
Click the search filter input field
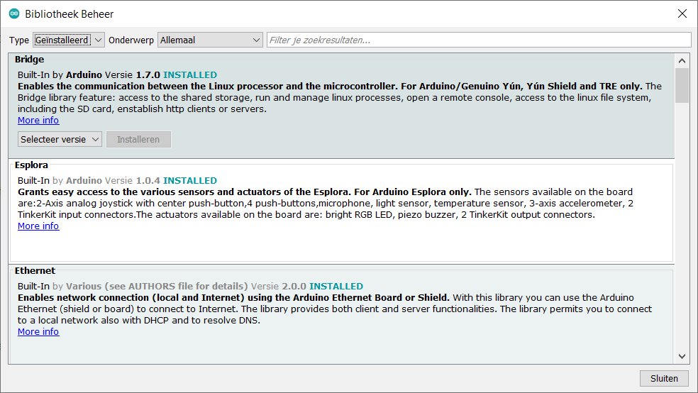click(479, 40)
